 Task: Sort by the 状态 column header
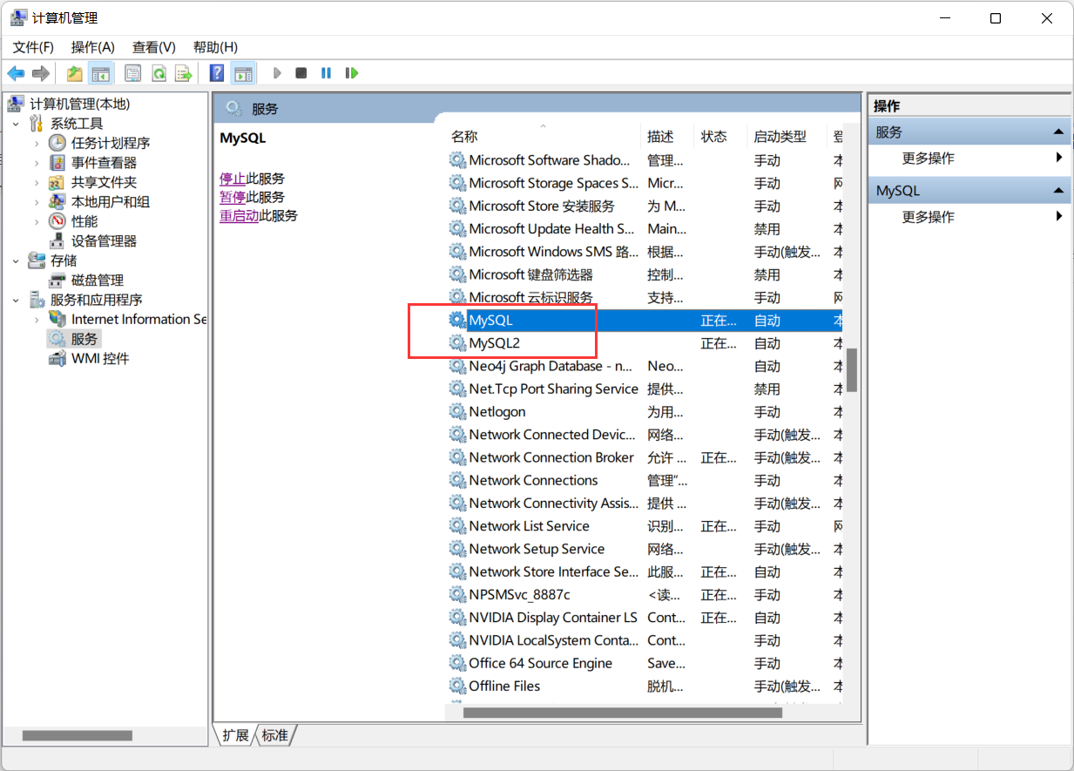[x=720, y=137]
